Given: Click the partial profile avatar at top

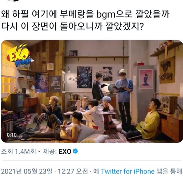Looking at the screenshot, I should [13, 0].
